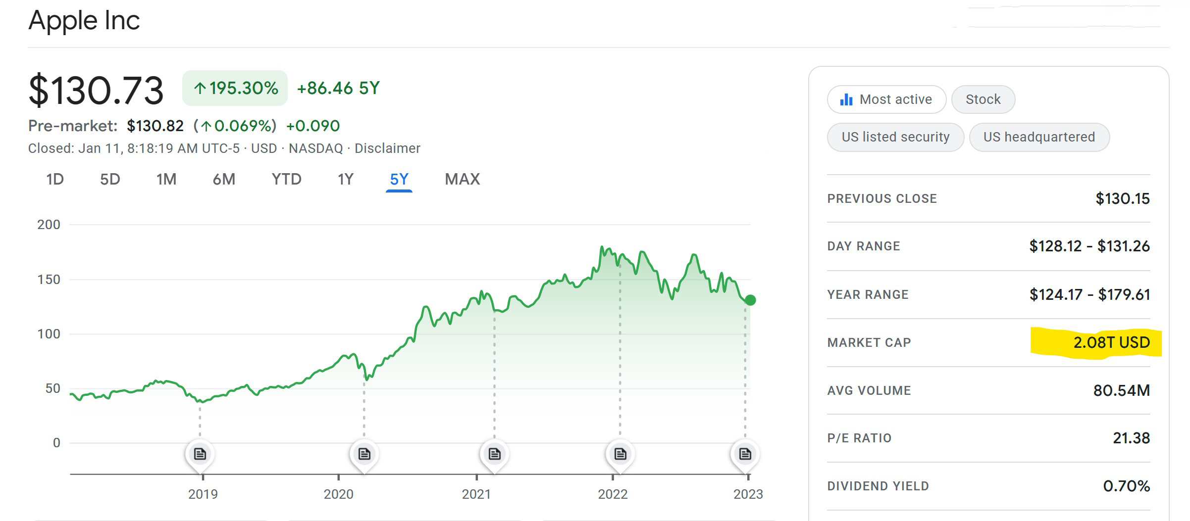The width and height of the screenshot is (1190, 521).
Task: Open the news marker icon near 2023
Action: 745,454
